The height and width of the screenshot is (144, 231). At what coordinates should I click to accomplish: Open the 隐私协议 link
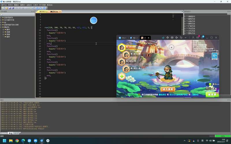coord(162,95)
